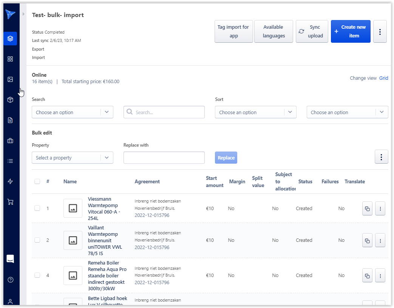Select the checkbox for Remeha Boiler row
Image resolution: width=394 pixels, height=308 pixels.
tap(37, 275)
